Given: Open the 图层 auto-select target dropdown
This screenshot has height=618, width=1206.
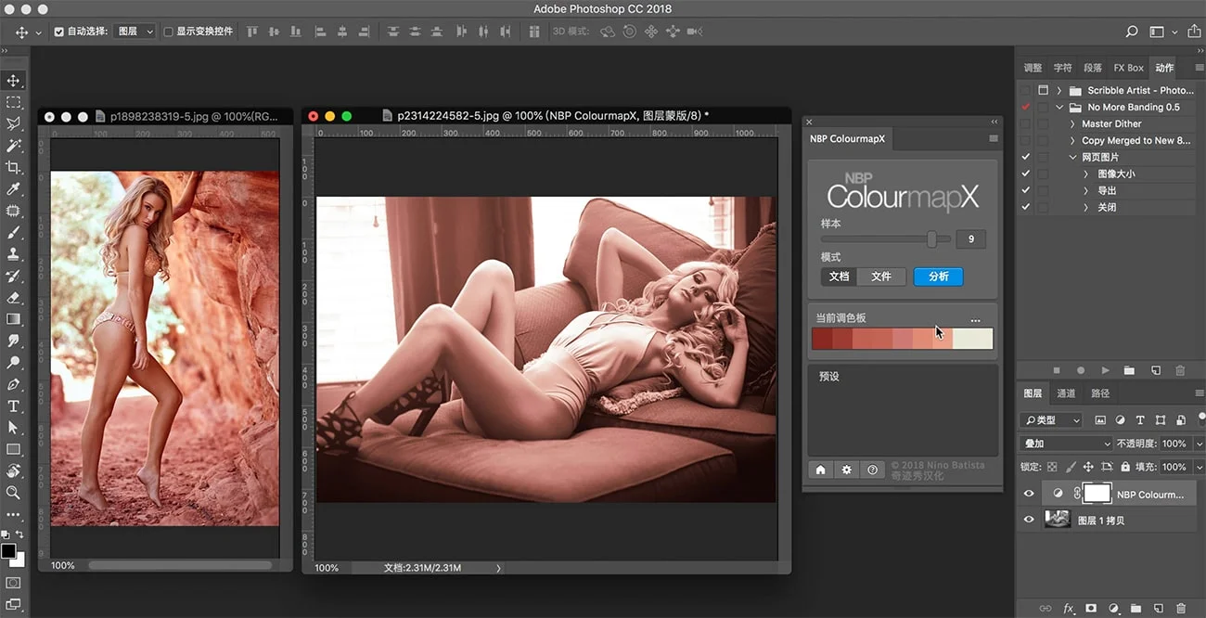Looking at the screenshot, I should [135, 32].
